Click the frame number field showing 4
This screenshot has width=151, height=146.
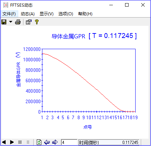tap(69, 142)
